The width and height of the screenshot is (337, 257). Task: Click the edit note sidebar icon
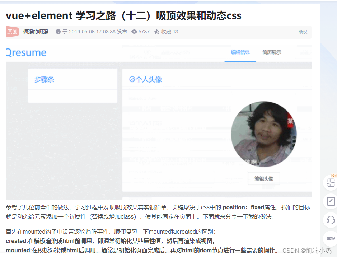331,201
